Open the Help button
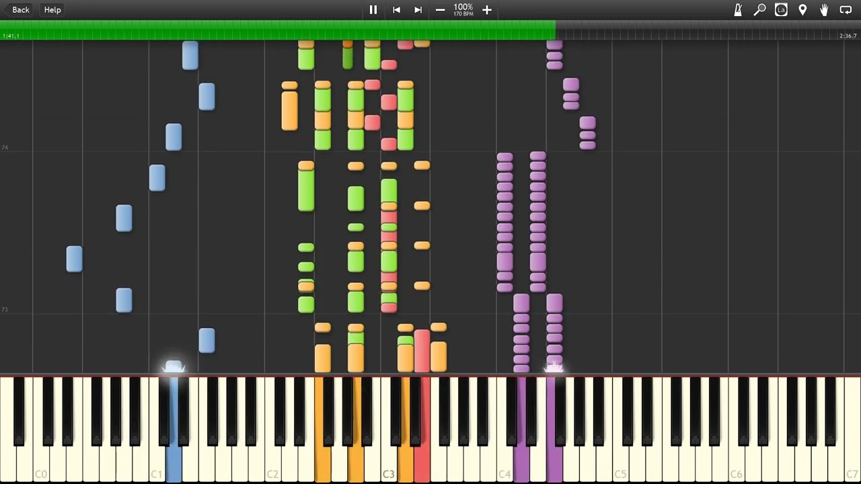The width and height of the screenshot is (861, 484). tap(52, 9)
